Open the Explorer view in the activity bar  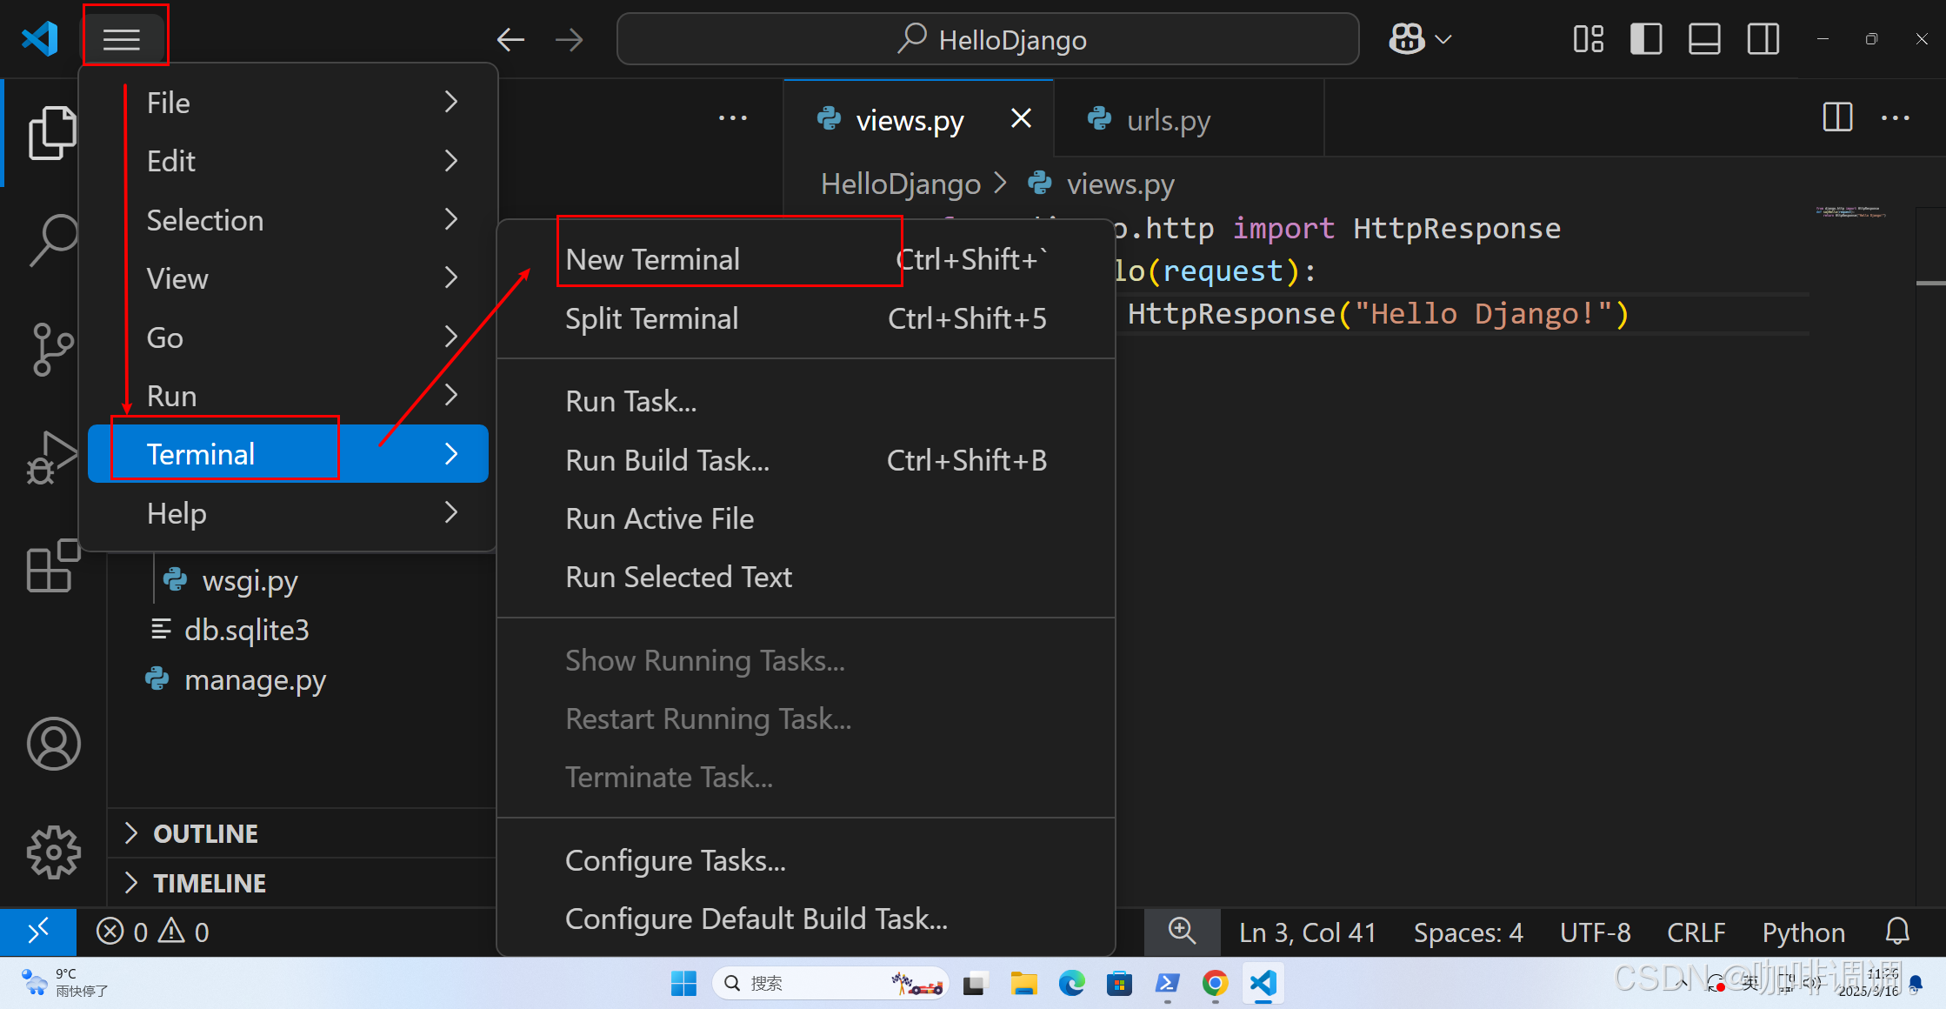52,131
